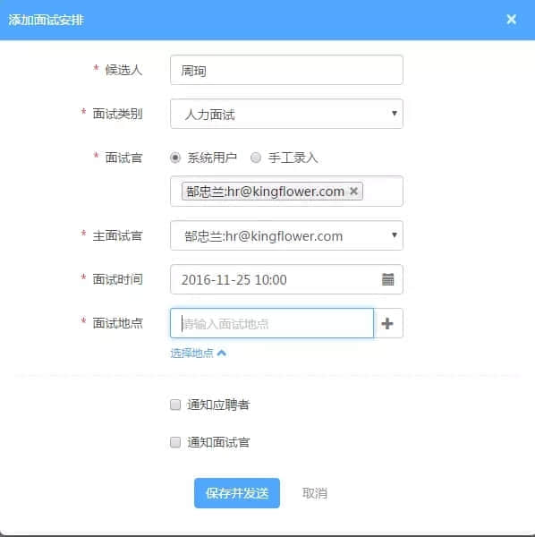This screenshot has height=537, width=535.
Task: Click the 保存并发送 button
Action: (x=237, y=493)
